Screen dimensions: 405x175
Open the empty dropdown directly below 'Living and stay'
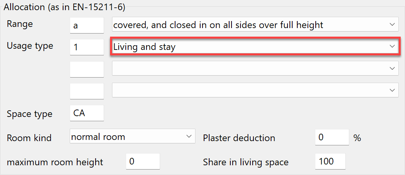tap(251, 69)
